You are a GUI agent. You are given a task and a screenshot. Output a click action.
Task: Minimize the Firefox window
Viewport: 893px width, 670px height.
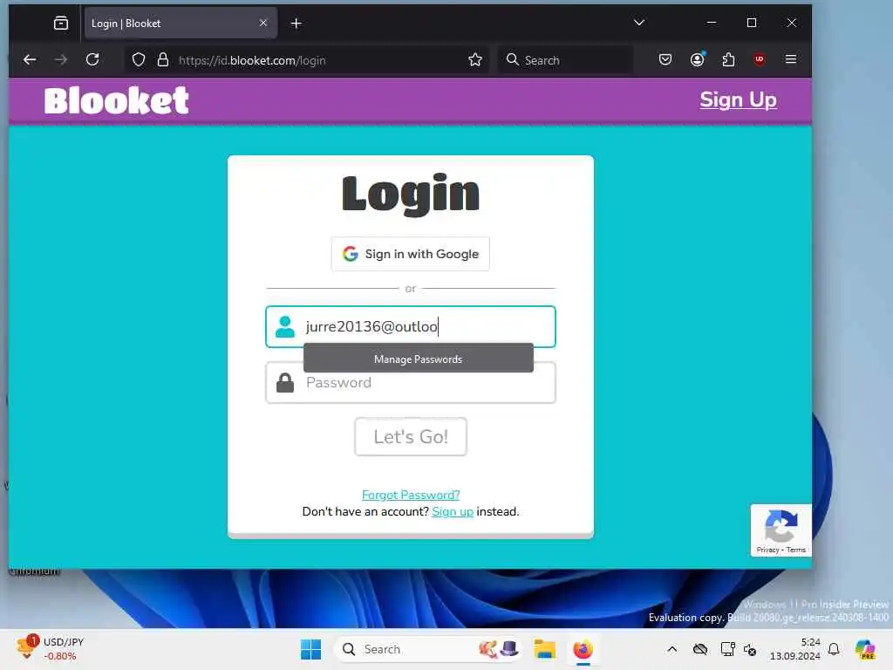click(712, 23)
